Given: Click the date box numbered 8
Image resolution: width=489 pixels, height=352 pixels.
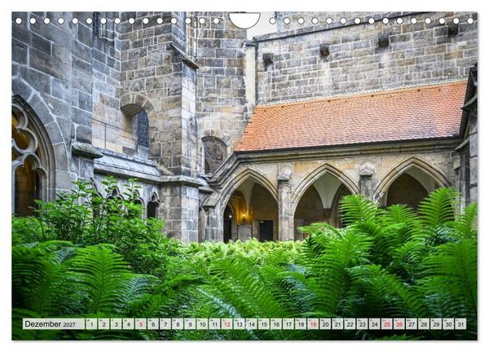Looking at the screenshot, I should point(178,324).
